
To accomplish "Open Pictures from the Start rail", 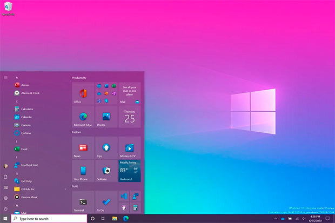I will pyautogui.click(x=6, y=187).
